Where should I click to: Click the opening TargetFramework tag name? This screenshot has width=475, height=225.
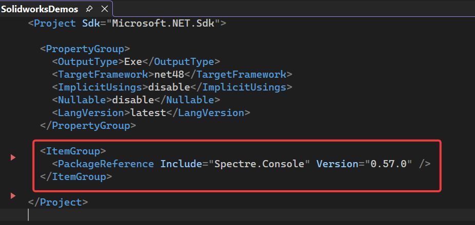click(x=103, y=74)
